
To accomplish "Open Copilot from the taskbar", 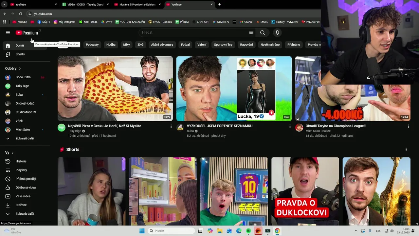I will tap(210, 231).
